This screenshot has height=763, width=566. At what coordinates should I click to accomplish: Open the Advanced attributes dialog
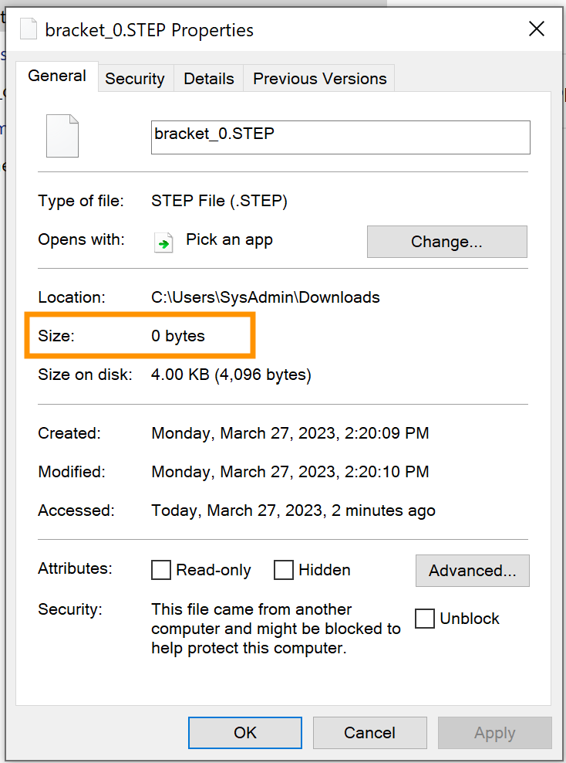click(x=472, y=571)
